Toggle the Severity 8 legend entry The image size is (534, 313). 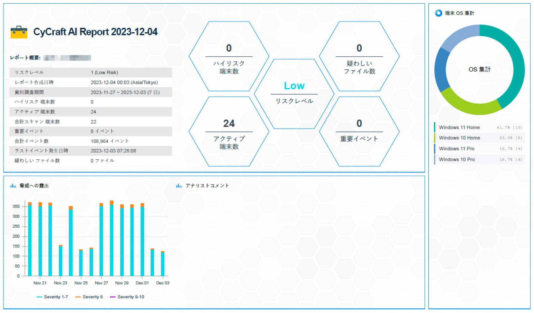tap(89, 297)
